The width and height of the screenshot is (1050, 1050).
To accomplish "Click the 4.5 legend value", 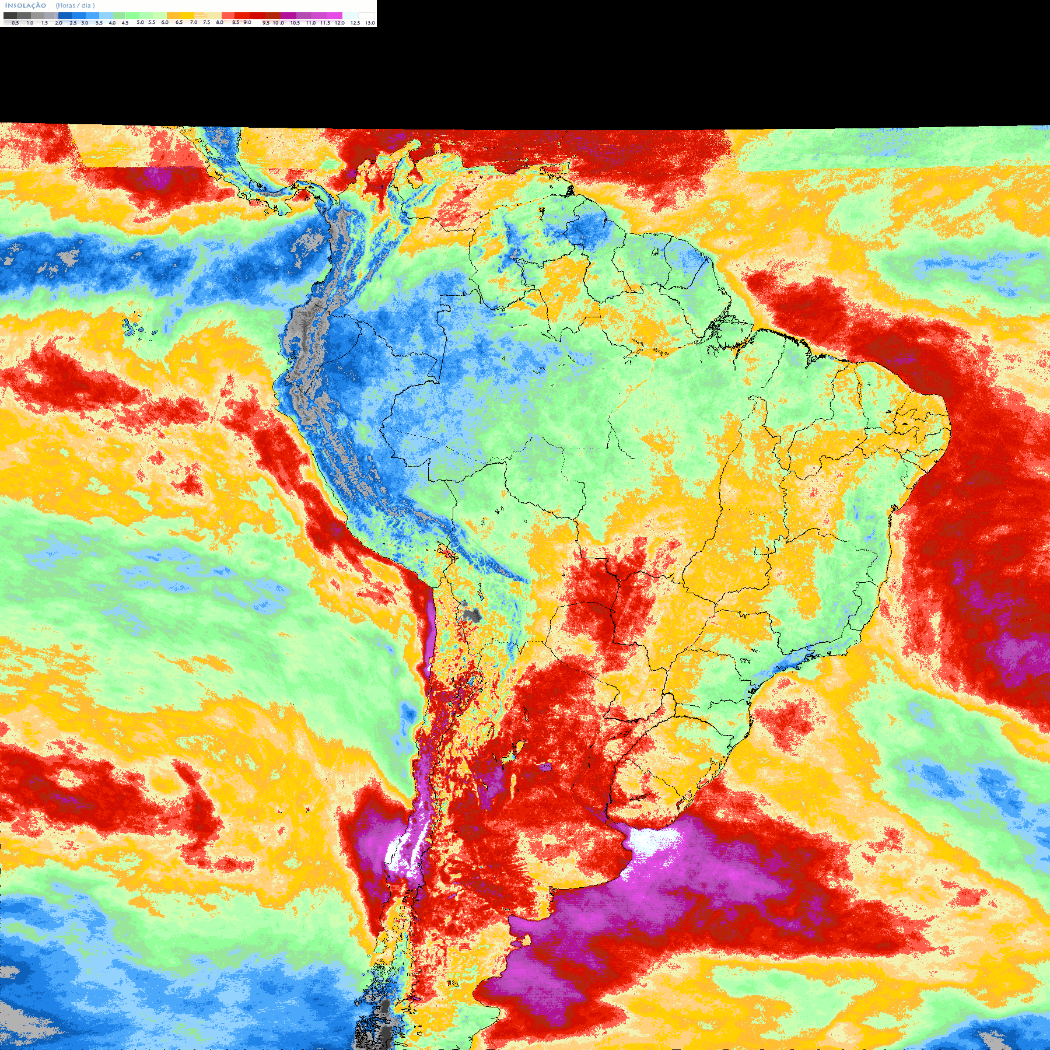I will click(x=125, y=23).
